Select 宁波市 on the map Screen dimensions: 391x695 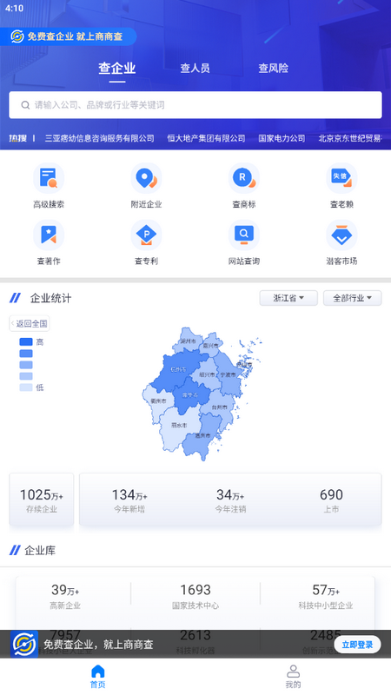pos(228,374)
